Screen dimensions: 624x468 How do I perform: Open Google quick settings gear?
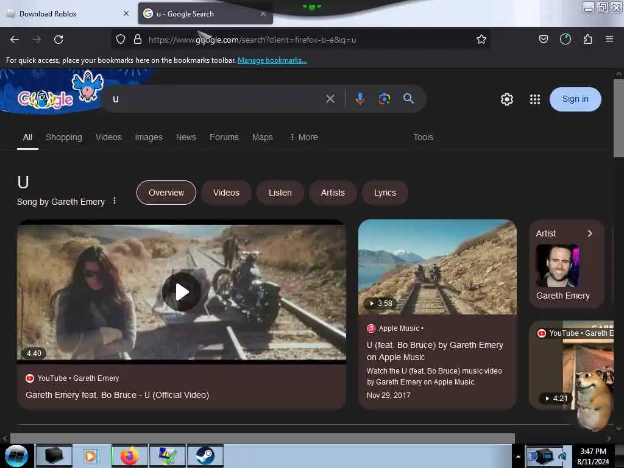(x=506, y=99)
